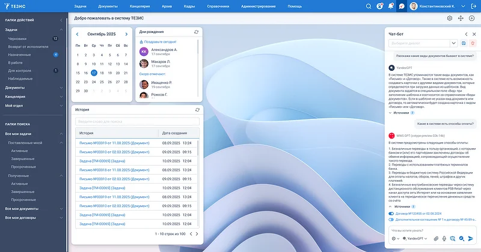Screen dimensions: 481x252
Task: Click the history search input field
Action: point(137,121)
